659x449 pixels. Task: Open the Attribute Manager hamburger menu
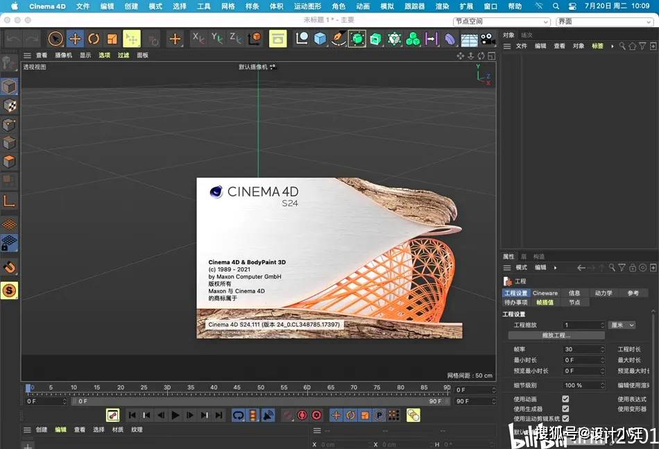click(507, 267)
